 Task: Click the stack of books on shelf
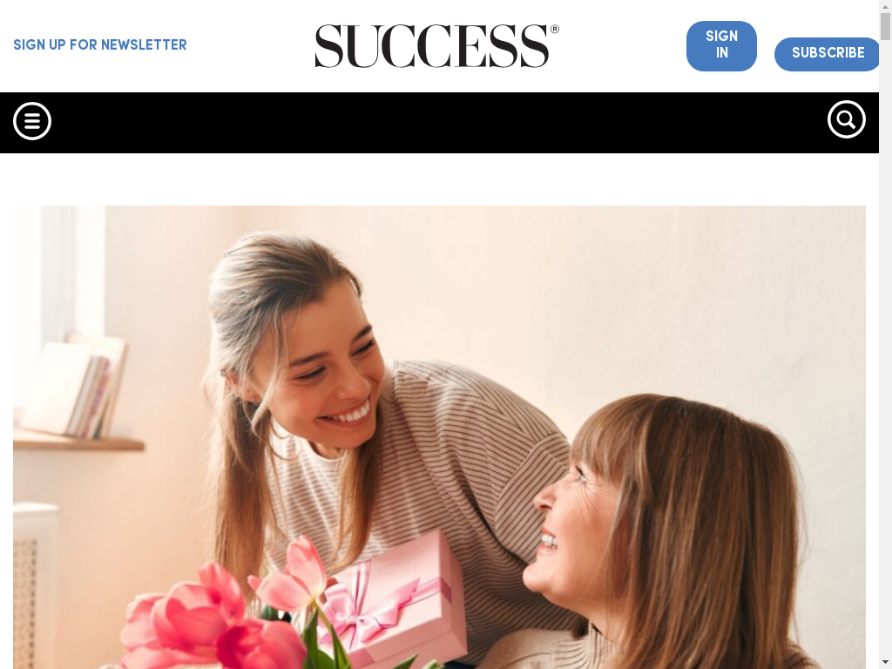coord(74,387)
